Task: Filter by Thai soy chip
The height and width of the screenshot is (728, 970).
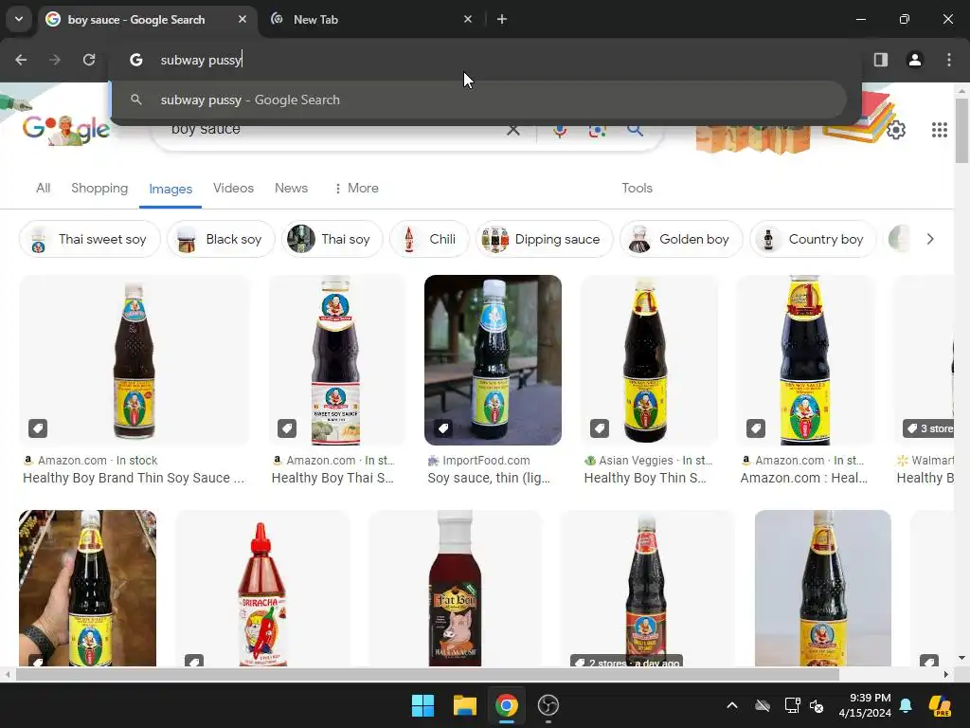Action: tap(332, 239)
